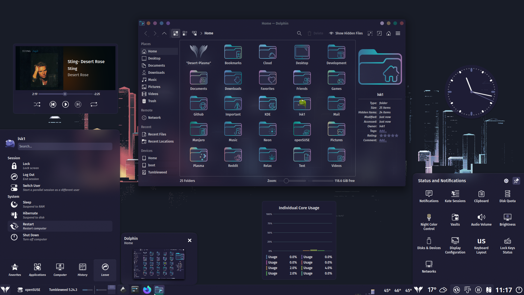Go up one directory in Dolphin

(x=164, y=33)
